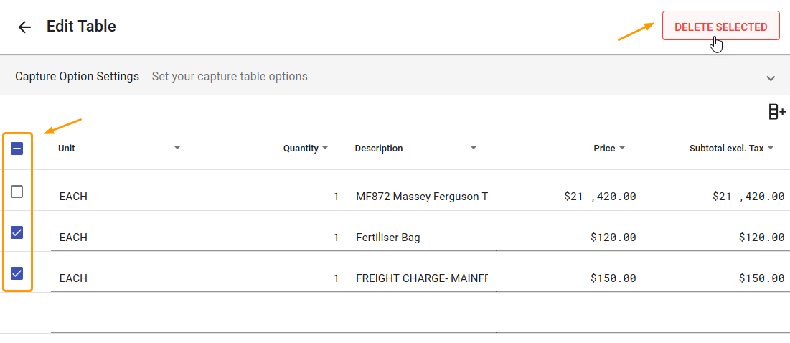Uncheck the Fertiliser Bag row checkbox
The width and height of the screenshot is (790, 343).
coord(17,232)
